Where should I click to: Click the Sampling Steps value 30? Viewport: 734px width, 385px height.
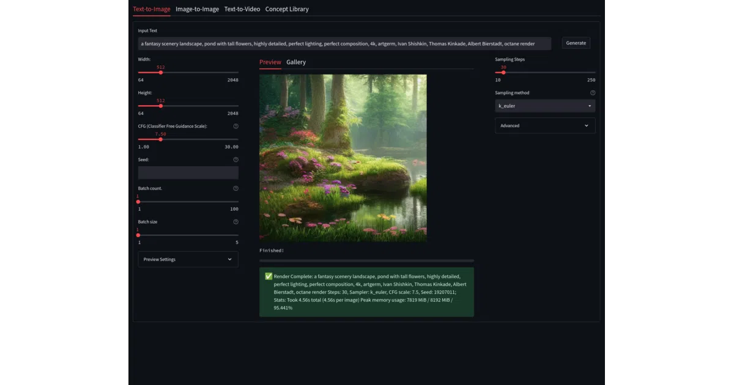click(x=503, y=67)
